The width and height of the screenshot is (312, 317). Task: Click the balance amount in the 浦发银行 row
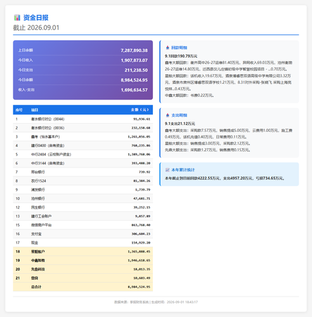(x=143, y=190)
